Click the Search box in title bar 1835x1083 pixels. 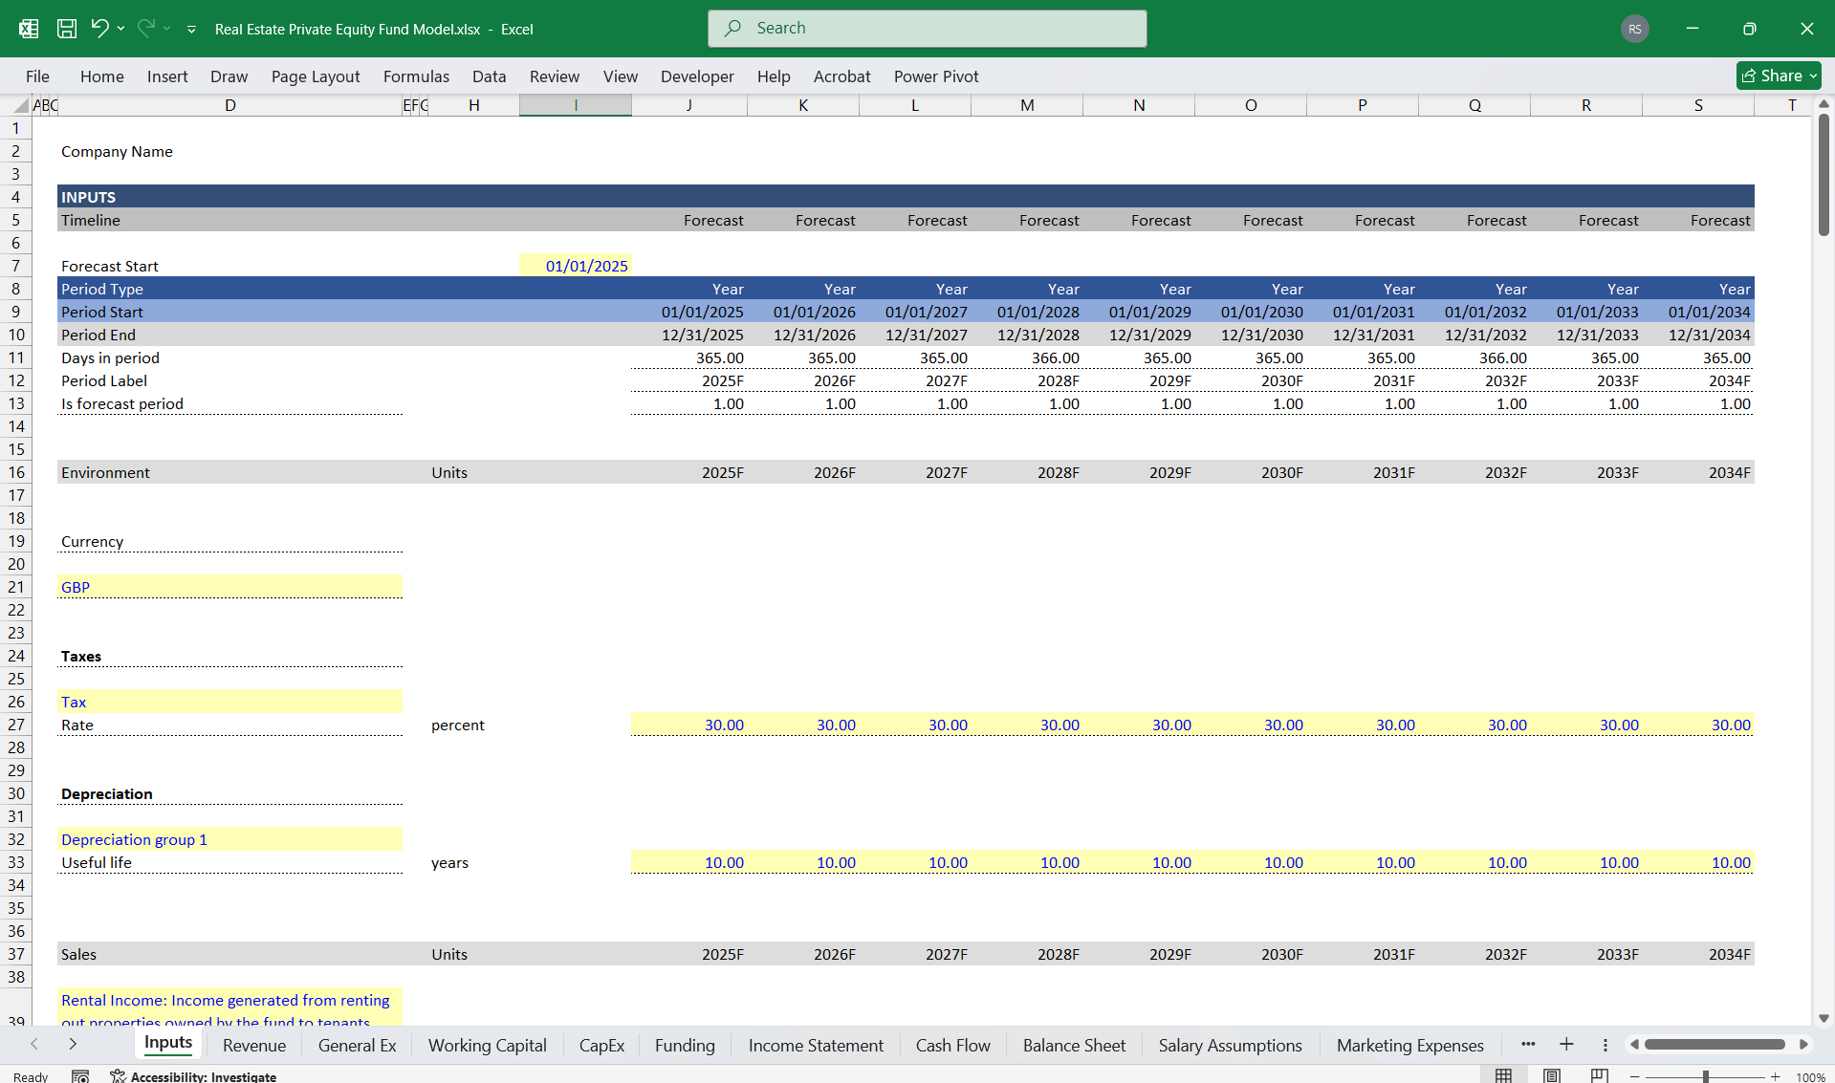[927, 29]
